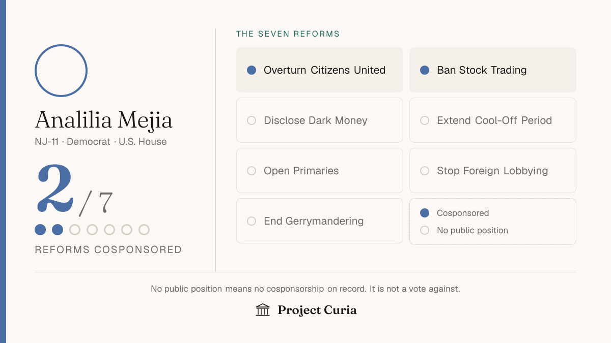Click the empty profile photo circle
The width and height of the screenshot is (611, 343).
(61, 71)
